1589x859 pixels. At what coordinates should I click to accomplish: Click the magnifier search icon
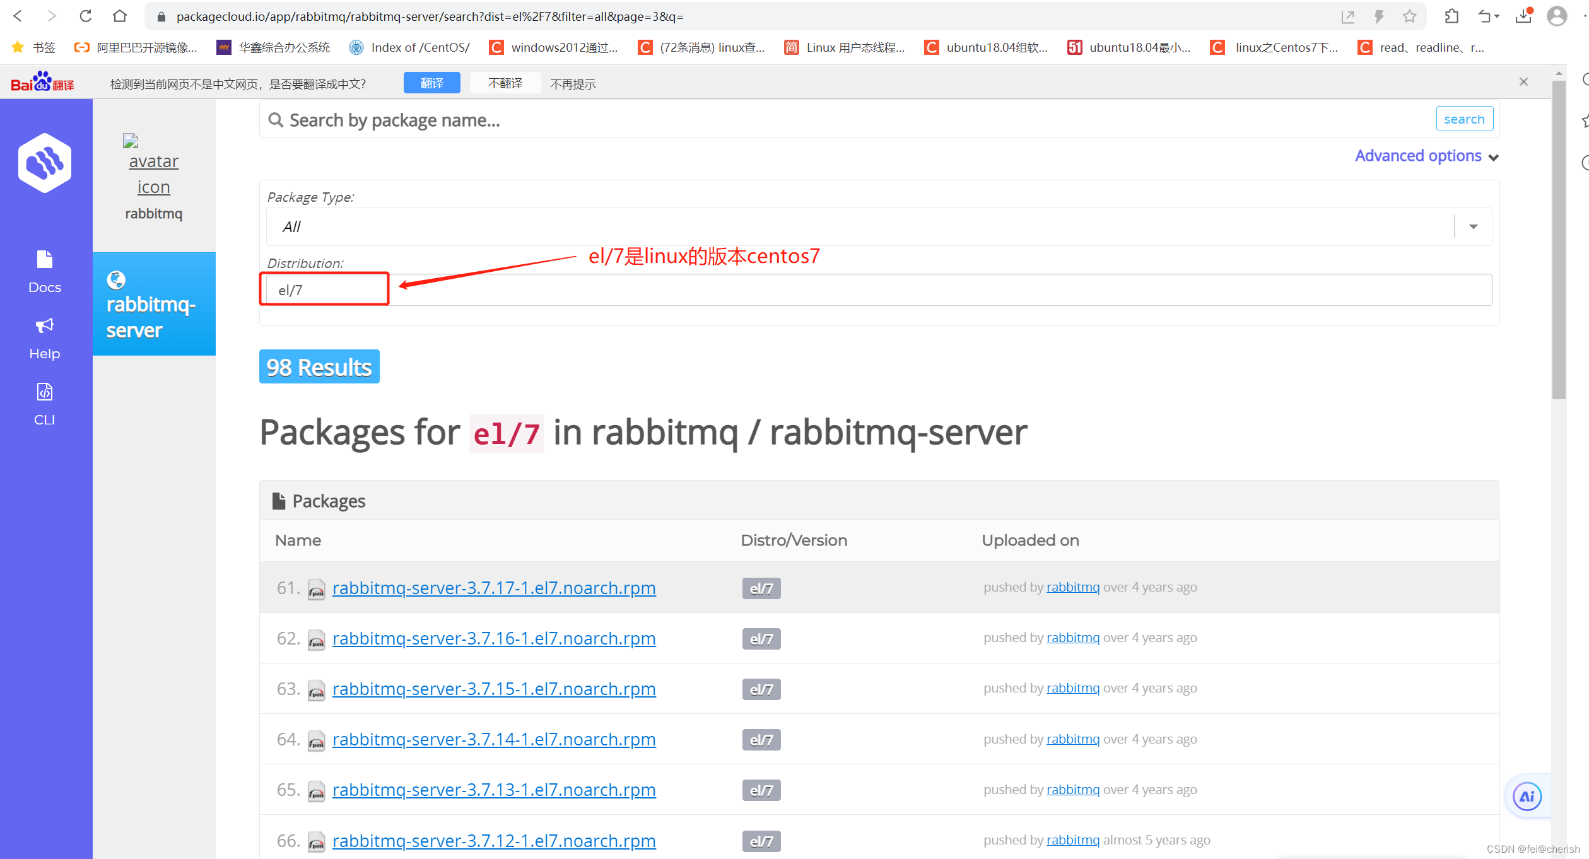[x=276, y=120]
